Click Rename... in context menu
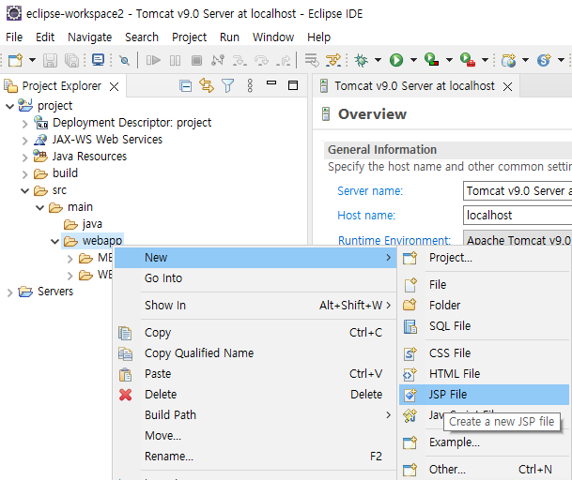The height and width of the screenshot is (480, 572). click(x=255, y=457)
